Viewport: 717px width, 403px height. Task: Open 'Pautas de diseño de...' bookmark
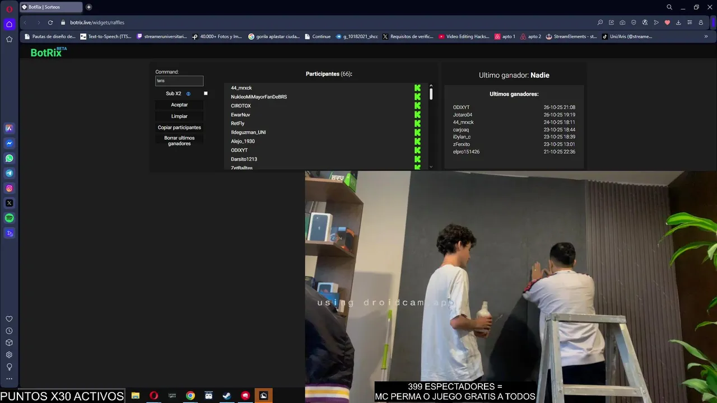(x=50, y=36)
